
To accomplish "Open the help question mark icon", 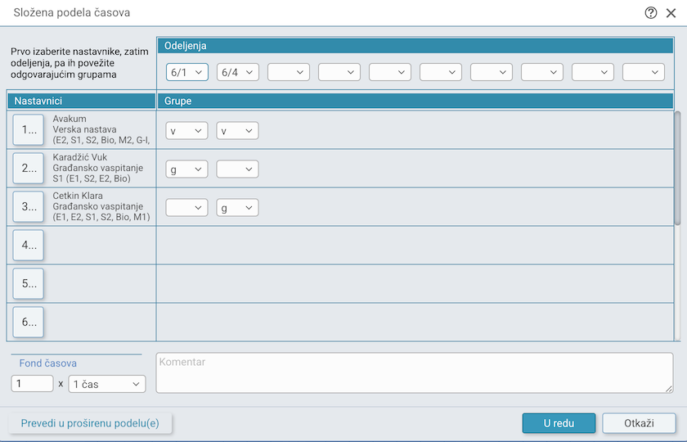I will coord(651,13).
